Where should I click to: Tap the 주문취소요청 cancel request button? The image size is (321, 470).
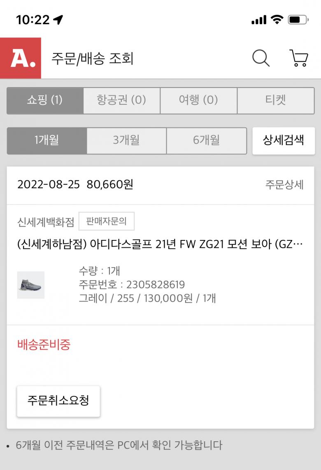tap(58, 401)
